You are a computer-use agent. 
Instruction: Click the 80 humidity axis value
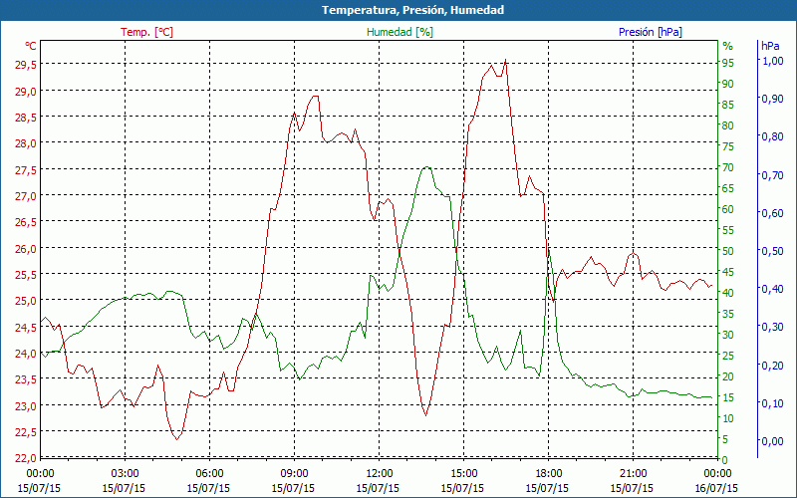coord(728,125)
